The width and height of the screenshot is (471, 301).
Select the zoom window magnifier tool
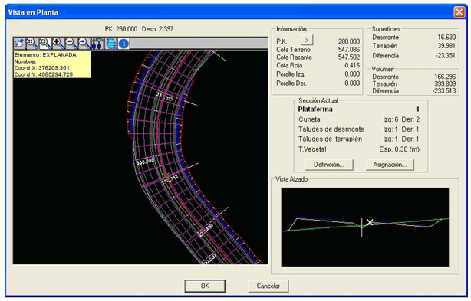(x=45, y=44)
